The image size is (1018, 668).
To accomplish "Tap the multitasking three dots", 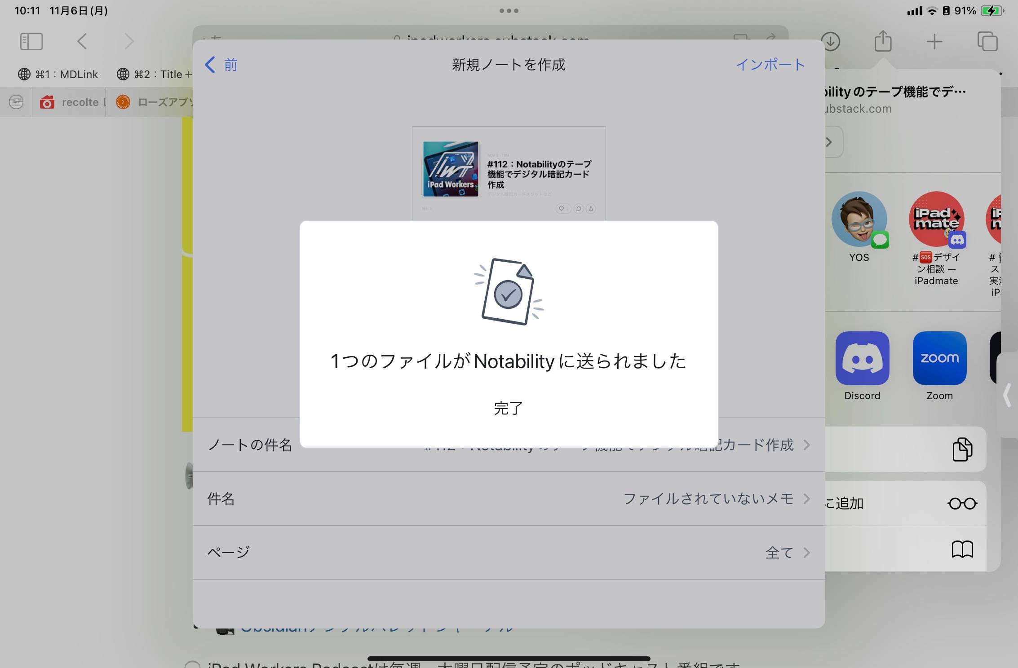I will 509,10.
